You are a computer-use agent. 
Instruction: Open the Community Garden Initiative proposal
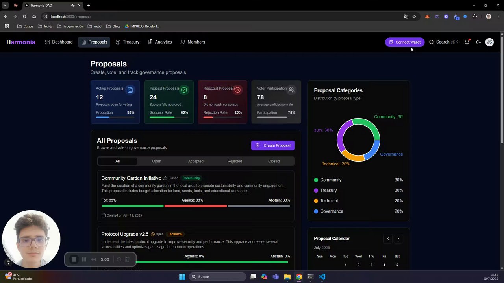point(131,178)
